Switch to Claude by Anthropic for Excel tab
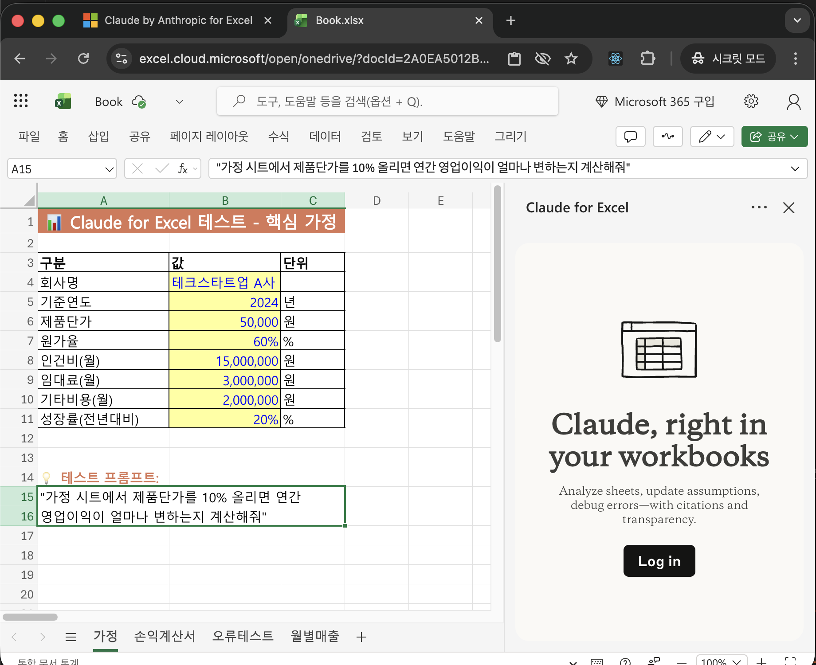The width and height of the screenshot is (816, 665). click(177, 20)
